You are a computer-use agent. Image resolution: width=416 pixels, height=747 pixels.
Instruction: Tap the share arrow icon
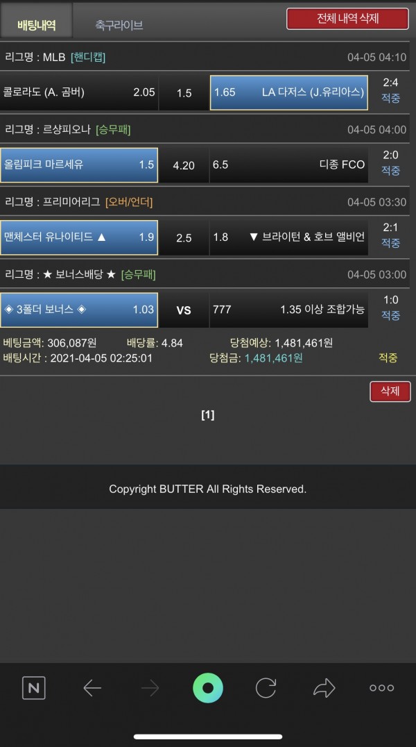[x=324, y=688]
